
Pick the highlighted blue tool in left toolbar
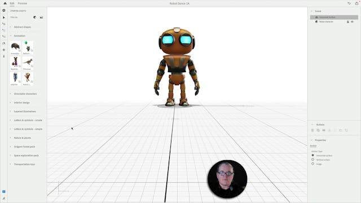pyautogui.click(x=4, y=30)
